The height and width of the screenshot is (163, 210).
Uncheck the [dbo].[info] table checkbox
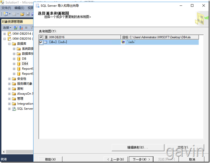click(x=41, y=42)
